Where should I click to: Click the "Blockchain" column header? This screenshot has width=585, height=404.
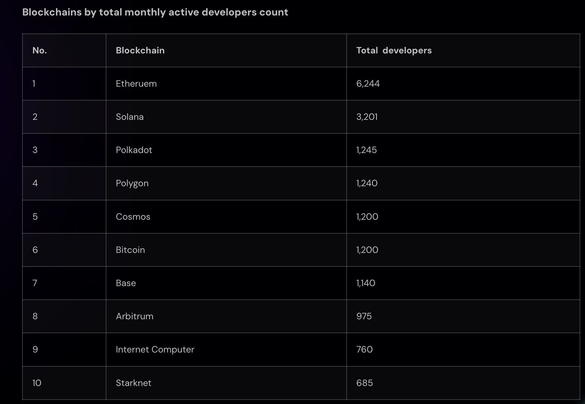pos(140,51)
